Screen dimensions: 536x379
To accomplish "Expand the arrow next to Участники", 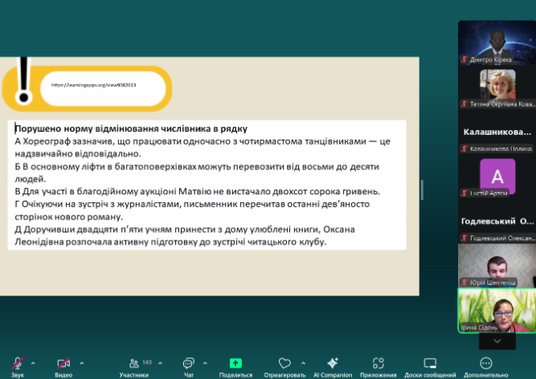I will [161, 363].
